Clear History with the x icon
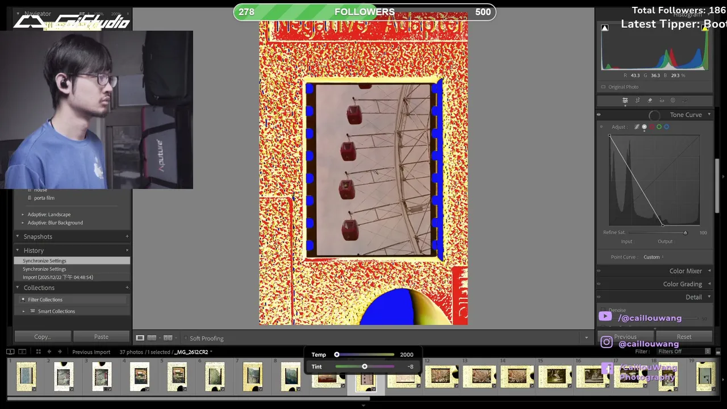The width and height of the screenshot is (727, 409). pos(127,250)
